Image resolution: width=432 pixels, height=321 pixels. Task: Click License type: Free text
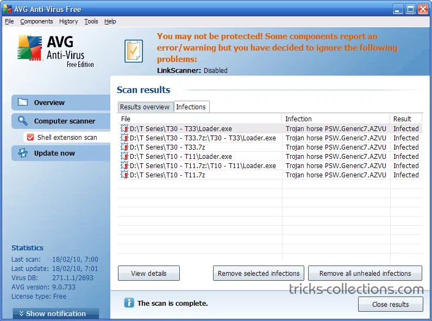(39, 296)
